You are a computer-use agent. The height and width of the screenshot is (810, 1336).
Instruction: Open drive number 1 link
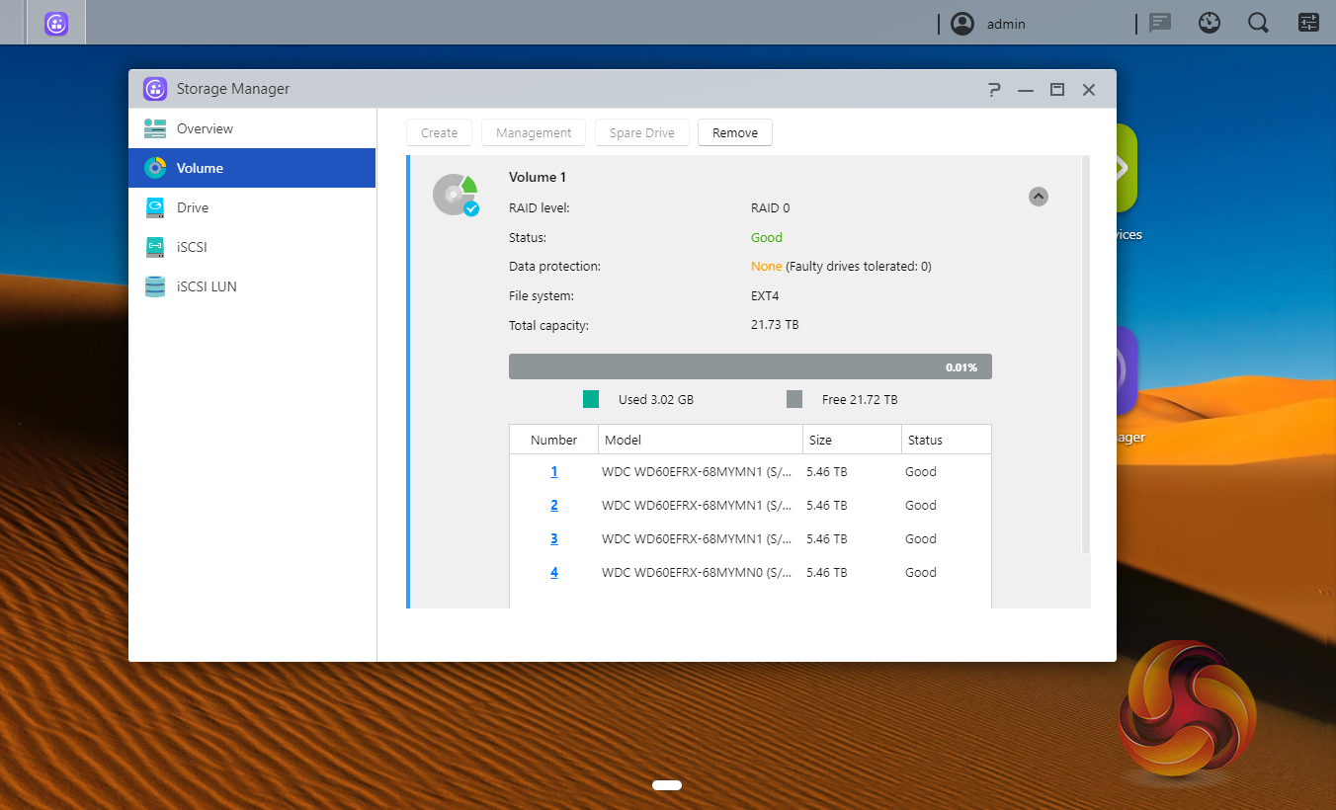pyautogui.click(x=554, y=472)
